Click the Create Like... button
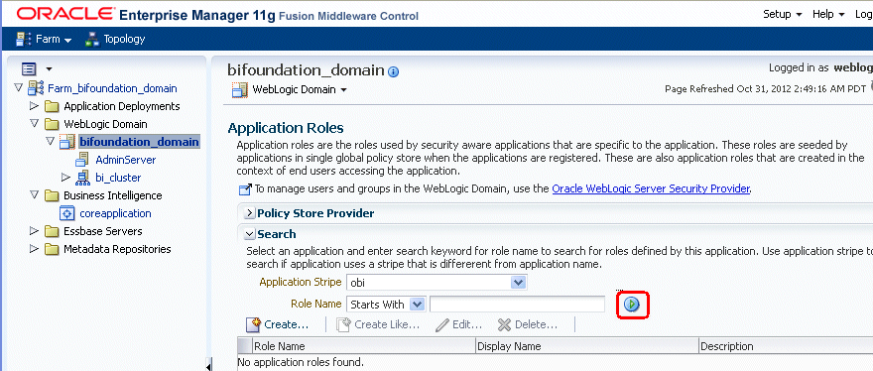The image size is (873, 371). (387, 324)
